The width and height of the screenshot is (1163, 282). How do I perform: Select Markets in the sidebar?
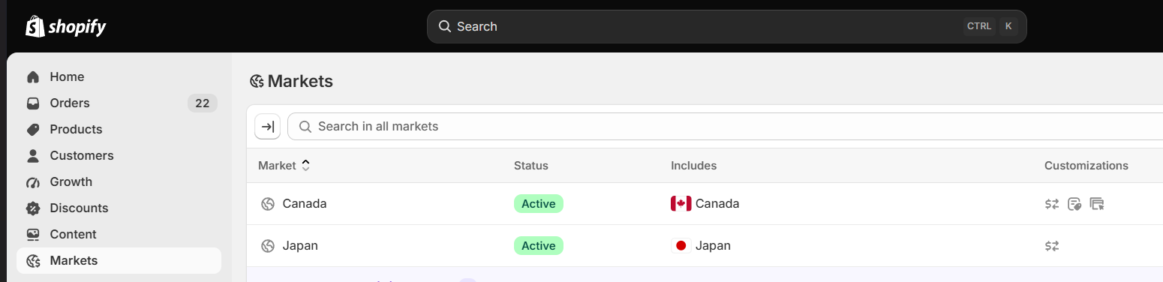coord(119,261)
